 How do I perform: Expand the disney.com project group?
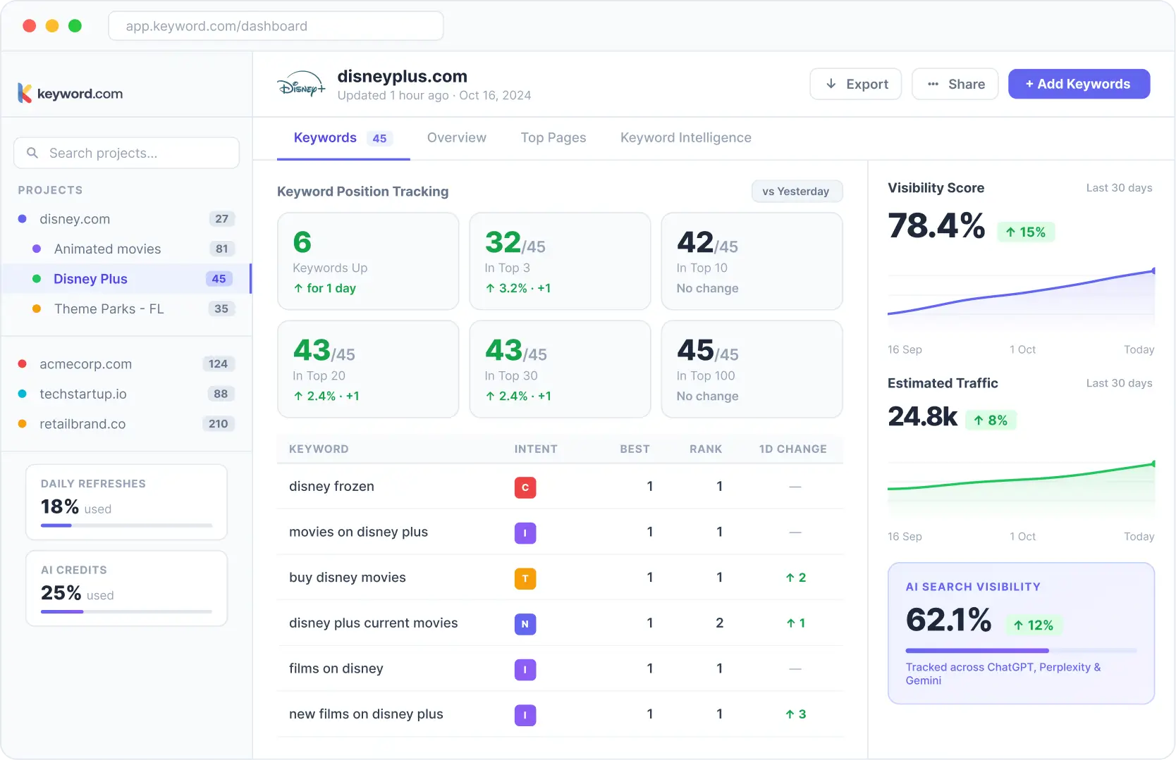click(75, 219)
